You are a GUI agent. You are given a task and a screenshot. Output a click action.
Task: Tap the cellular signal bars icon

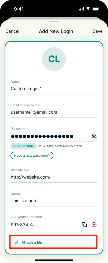tap(81, 9)
